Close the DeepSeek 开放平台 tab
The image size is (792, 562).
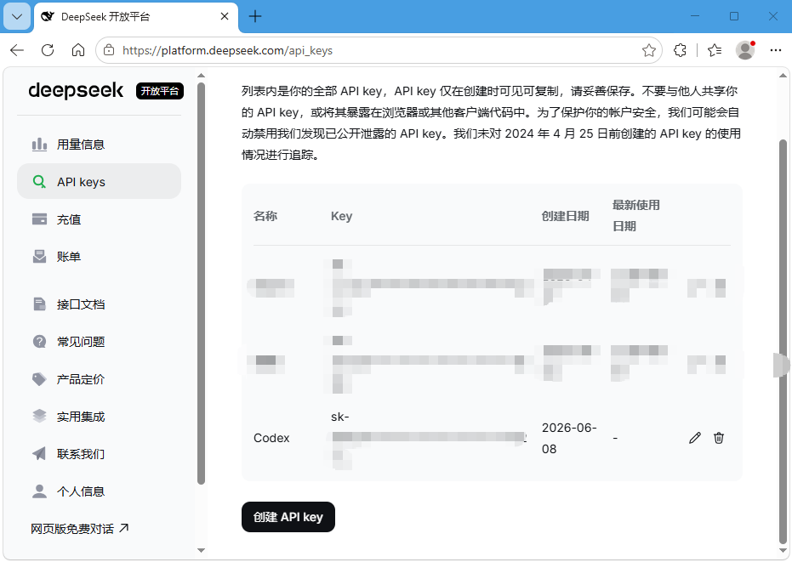coord(225,17)
